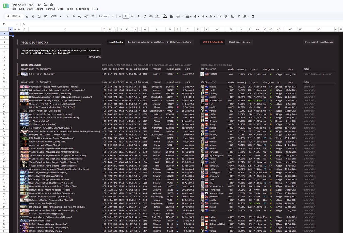Open the Format menu
This screenshot has width=343, height=233.
(x=50, y=9)
